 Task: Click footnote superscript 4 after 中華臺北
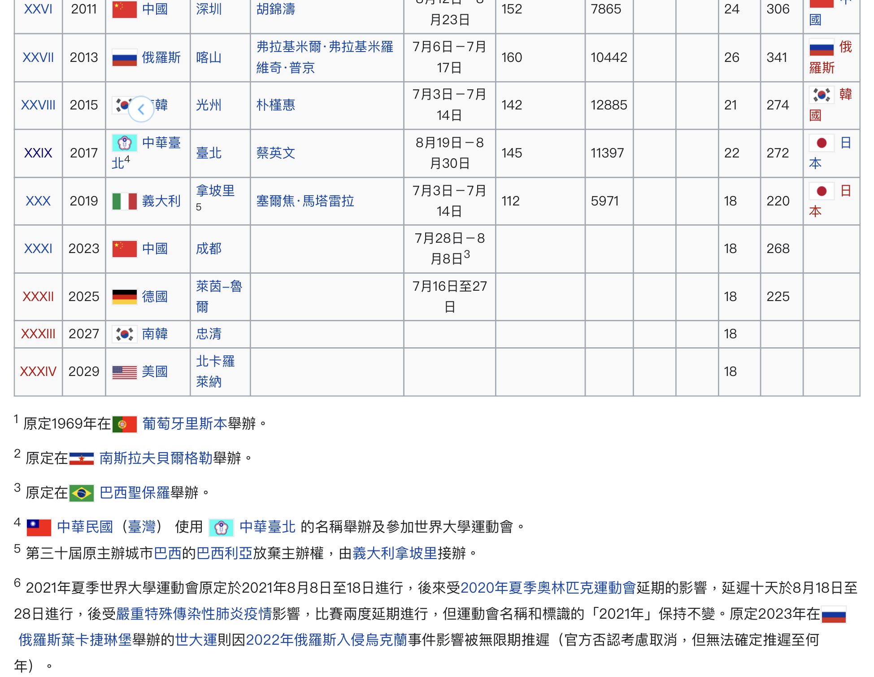point(127,159)
